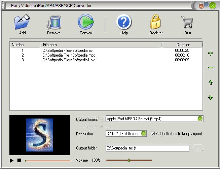This screenshot has height=169, width=220.
Task: Click the Convert label text
Action: click(x=86, y=33)
